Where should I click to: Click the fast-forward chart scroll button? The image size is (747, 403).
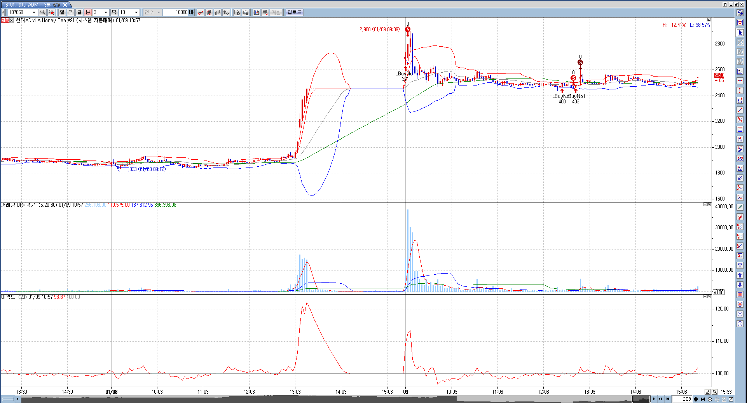(x=668, y=399)
